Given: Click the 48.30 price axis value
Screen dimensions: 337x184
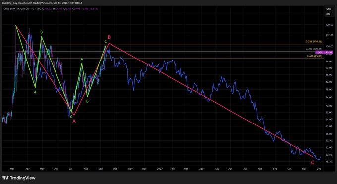Looking at the screenshot, I should click(x=329, y=161).
